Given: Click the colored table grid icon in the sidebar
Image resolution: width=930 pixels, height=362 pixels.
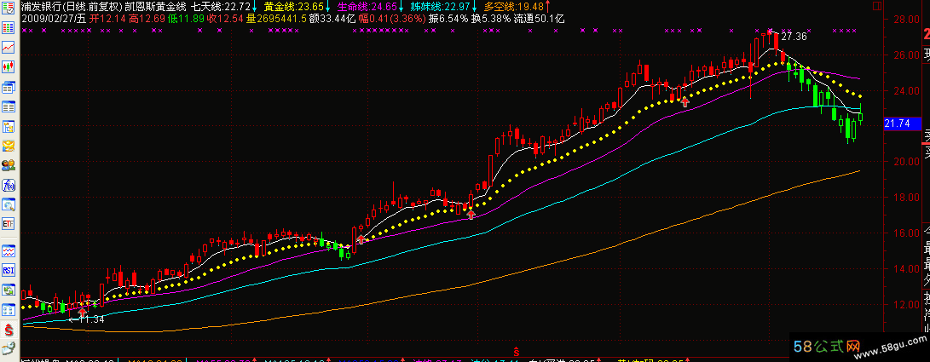Looking at the screenshot, I should pyautogui.click(x=9, y=27).
